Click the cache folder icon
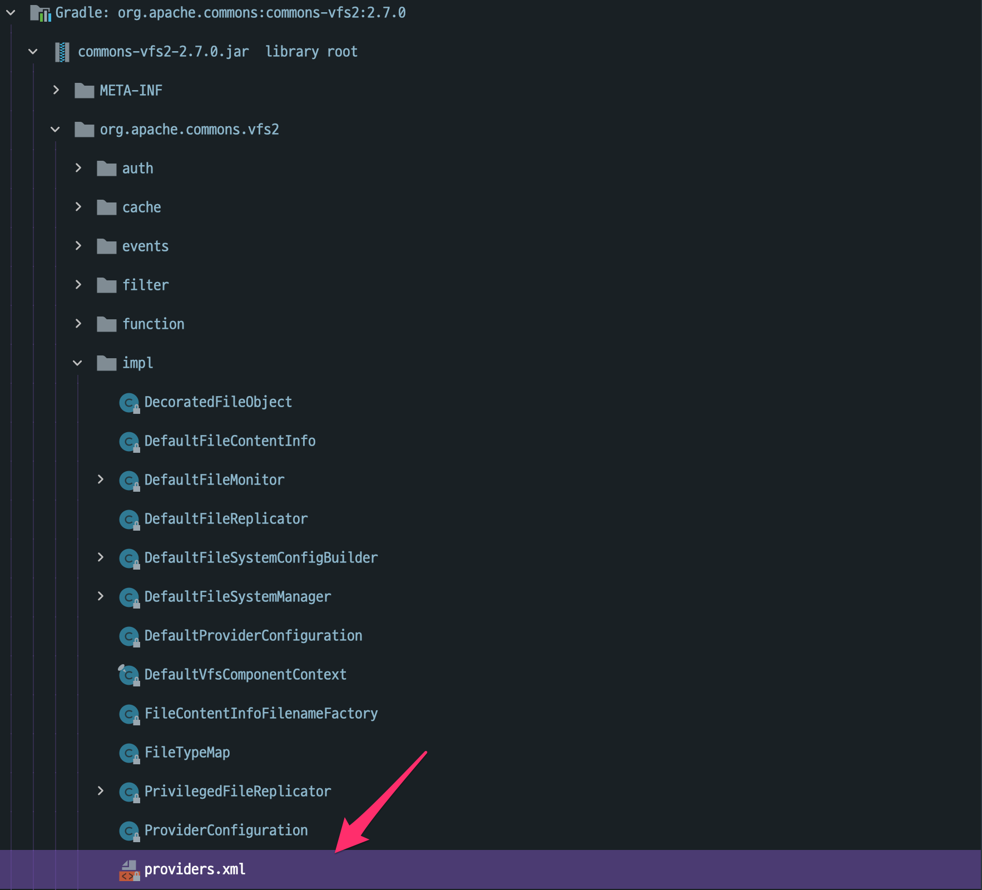The image size is (982, 890). pos(106,207)
